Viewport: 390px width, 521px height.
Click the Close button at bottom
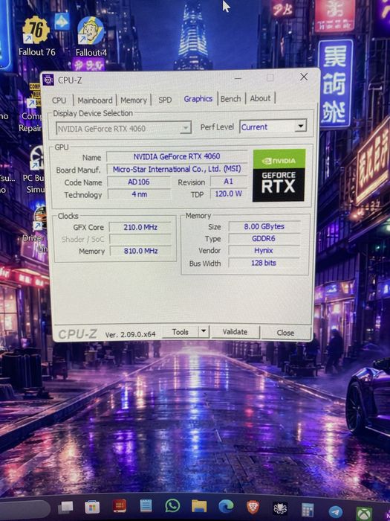click(285, 333)
